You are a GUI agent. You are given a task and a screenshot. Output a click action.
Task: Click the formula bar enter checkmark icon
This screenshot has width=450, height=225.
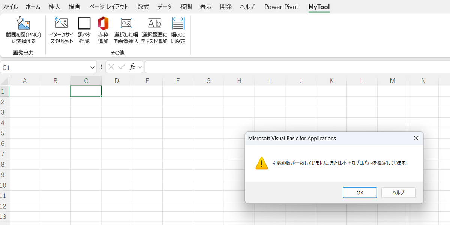click(x=121, y=67)
